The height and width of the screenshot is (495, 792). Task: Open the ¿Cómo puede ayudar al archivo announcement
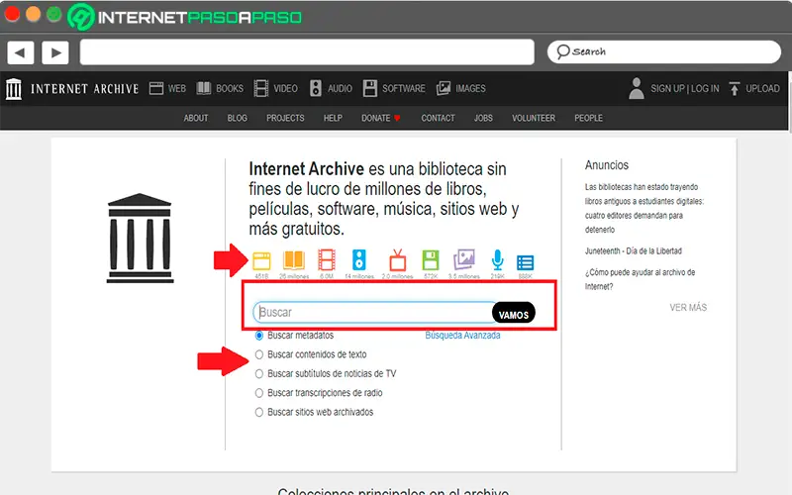coord(640,279)
